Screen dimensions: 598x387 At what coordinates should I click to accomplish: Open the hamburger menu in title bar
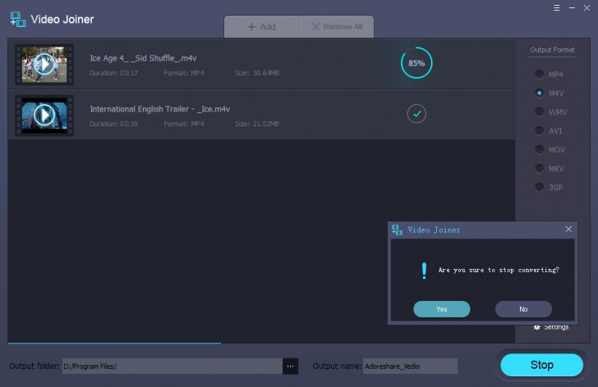point(557,7)
